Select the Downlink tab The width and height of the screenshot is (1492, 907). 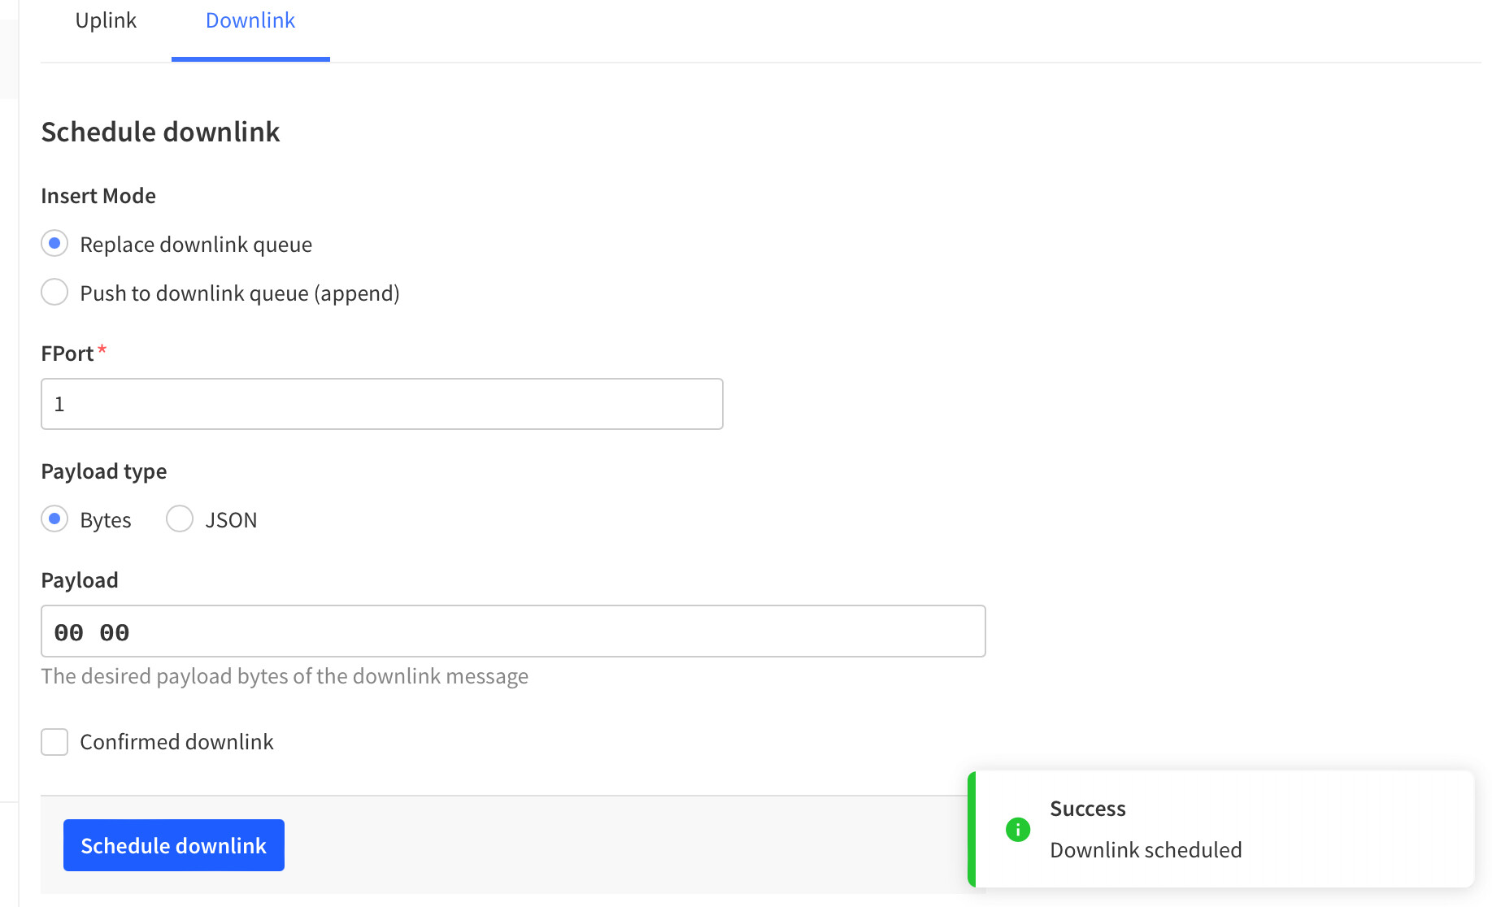pyautogui.click(x=250, y=21)
